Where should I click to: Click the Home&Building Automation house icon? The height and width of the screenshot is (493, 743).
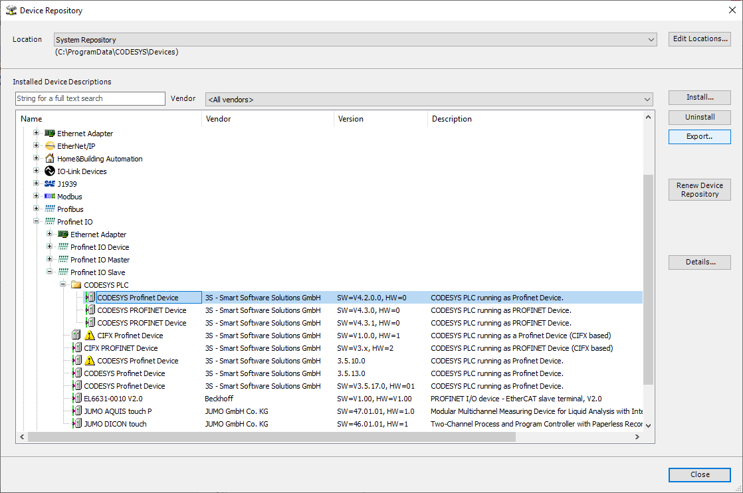[50, 159]
